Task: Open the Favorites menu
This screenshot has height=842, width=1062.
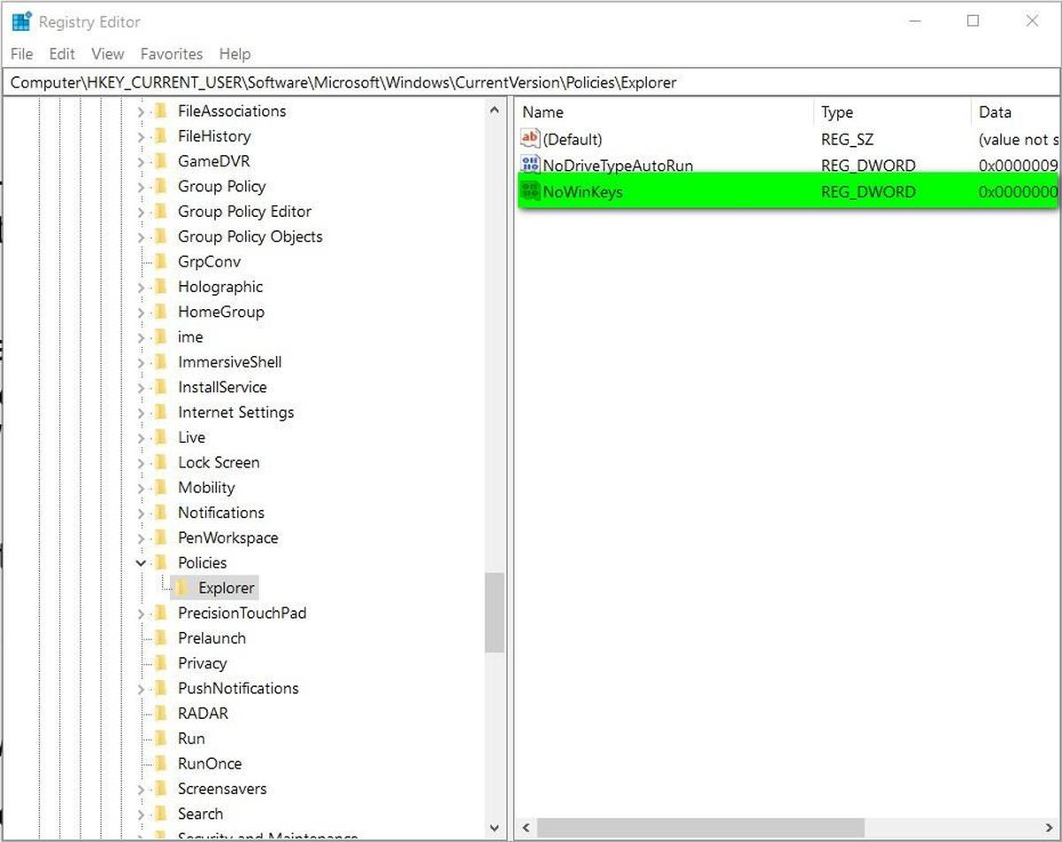Action: click(x=172, y=54)
